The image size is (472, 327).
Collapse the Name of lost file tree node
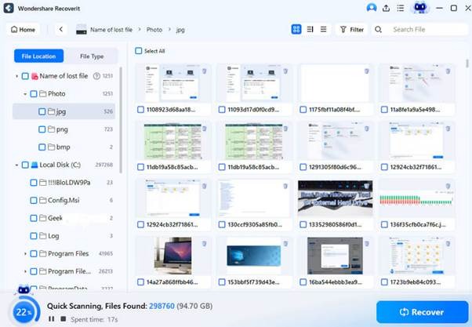pyautogui.click(x=17, y=77)
